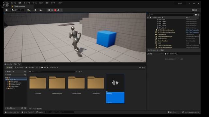Switch to the 詳細 details tab
The width and height of the screenshot is (209, 117).
point(151,54)
